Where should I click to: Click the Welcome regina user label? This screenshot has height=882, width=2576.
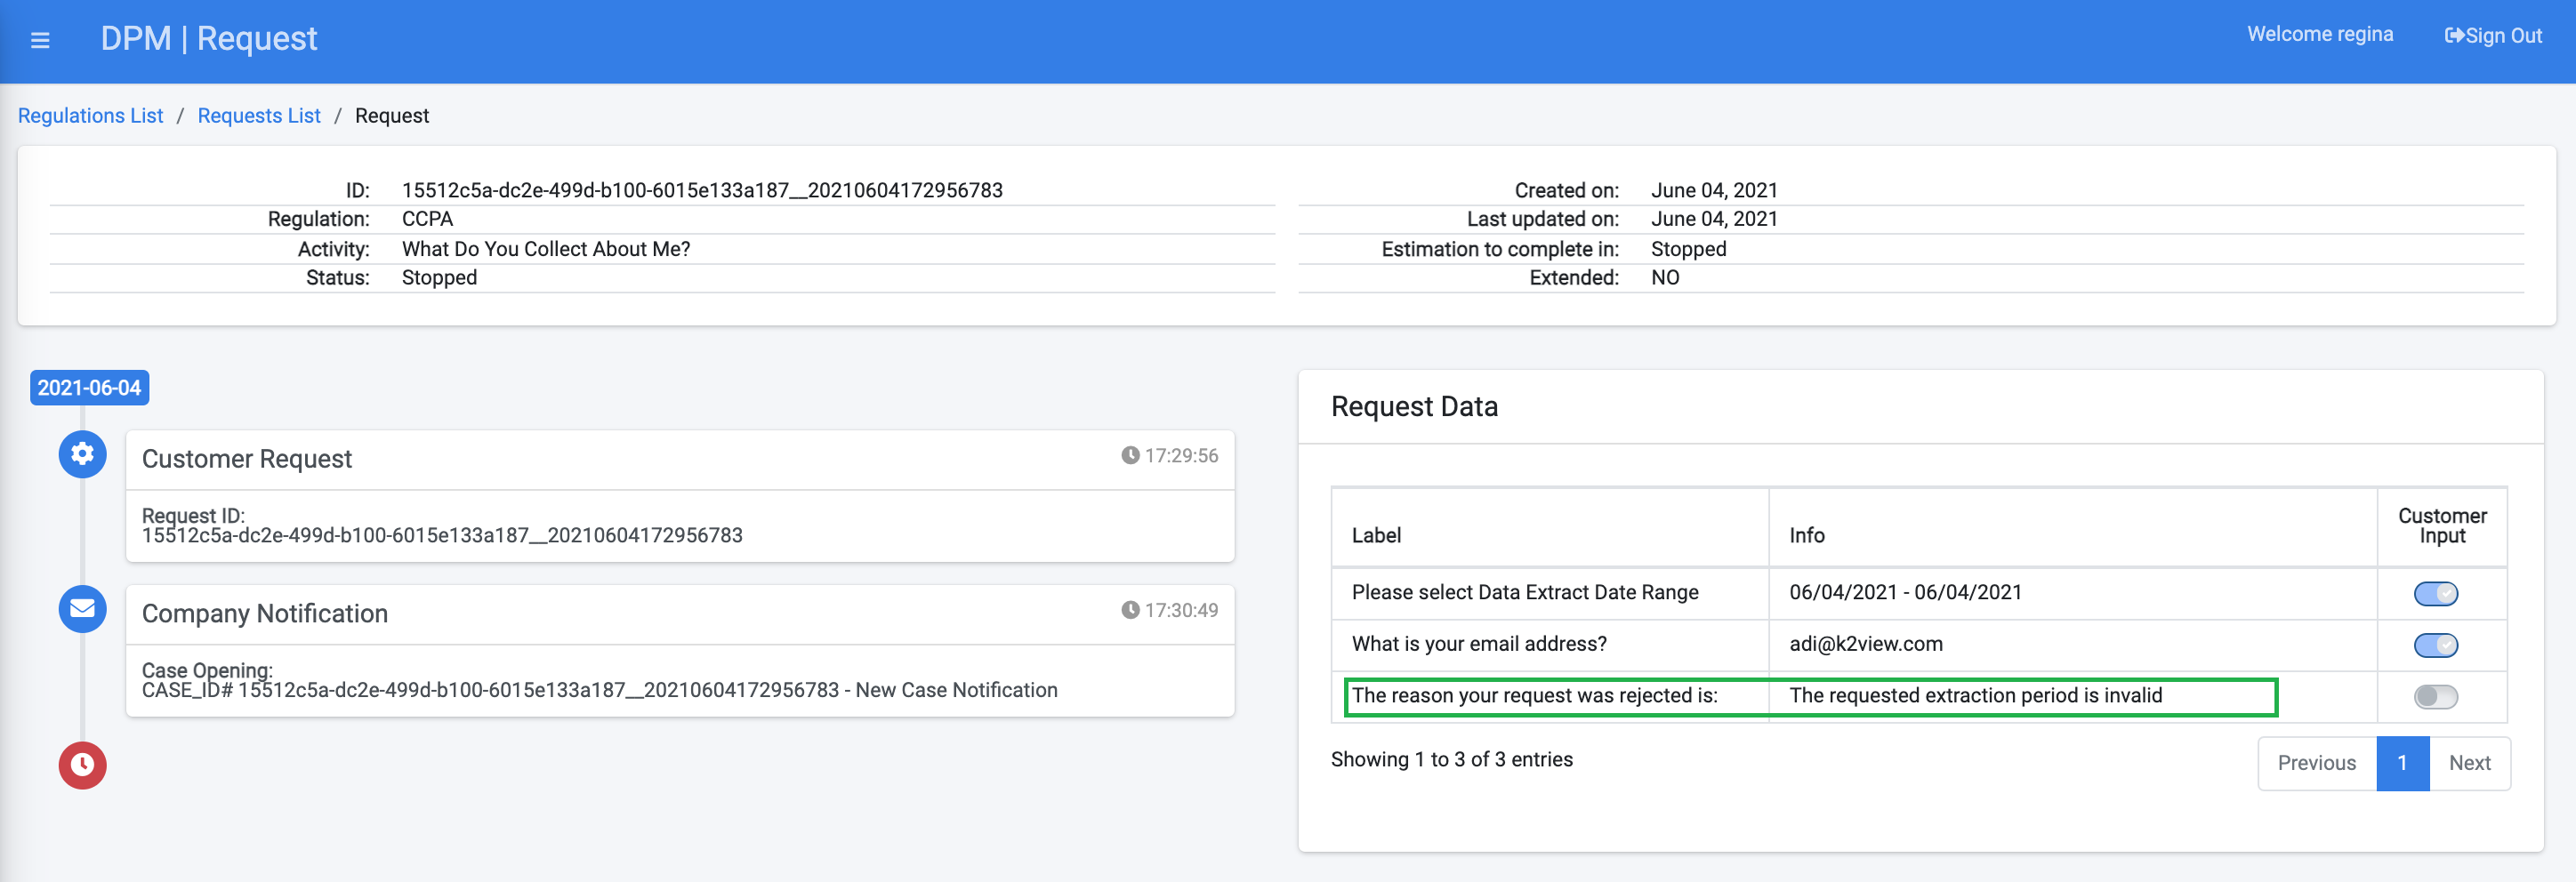[2320, 34]
